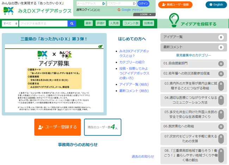Click the lightbulb idea icon
Image resolution: width=229 pixels, height=165 pixels.
click(174, 20)
